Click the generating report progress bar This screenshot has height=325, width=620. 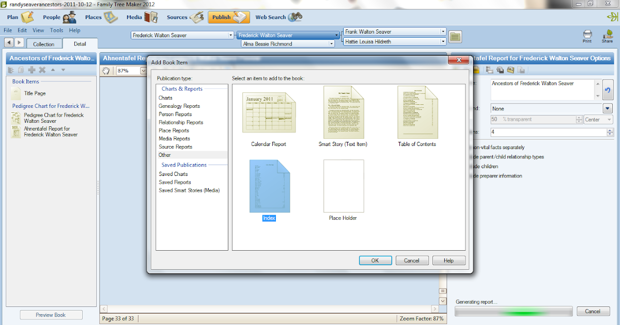[514, 312]
